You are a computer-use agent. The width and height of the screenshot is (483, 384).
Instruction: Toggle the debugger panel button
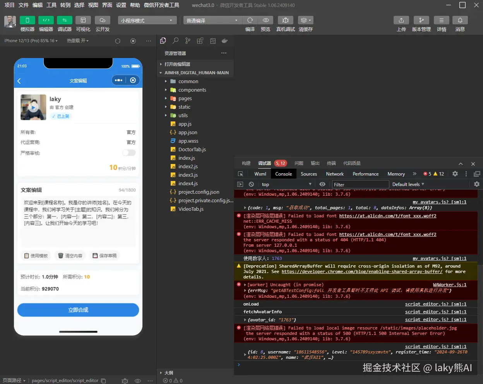pyautogui.click(x=64, y=20)
